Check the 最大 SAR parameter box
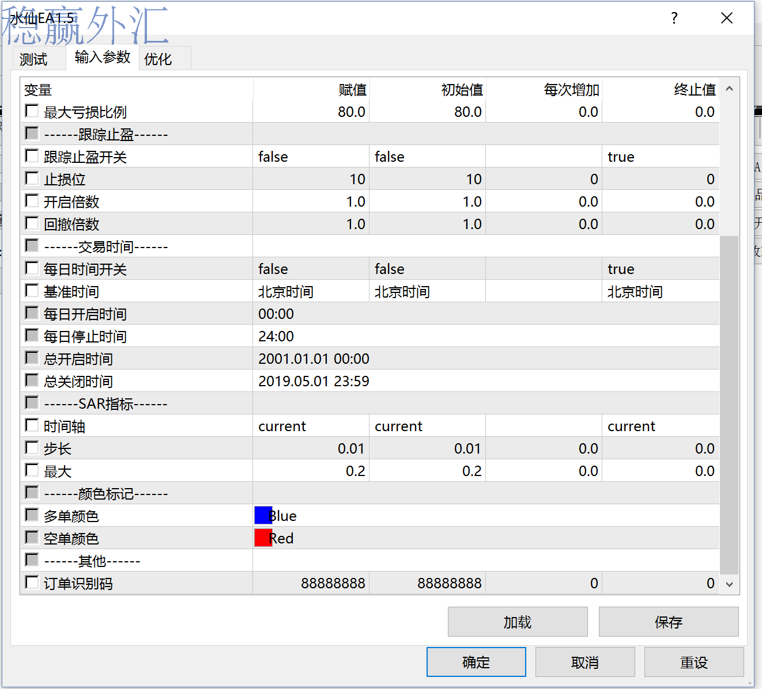Image resolution: width=762 pixels, height=689 pixels. click(32, 470)
